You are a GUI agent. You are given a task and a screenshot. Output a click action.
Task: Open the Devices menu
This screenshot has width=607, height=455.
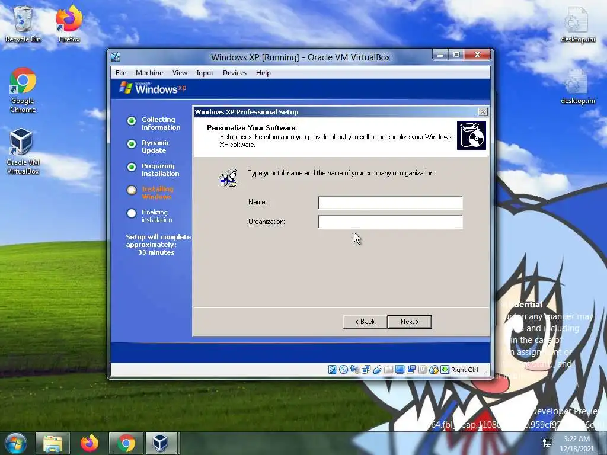coord(235,73)
